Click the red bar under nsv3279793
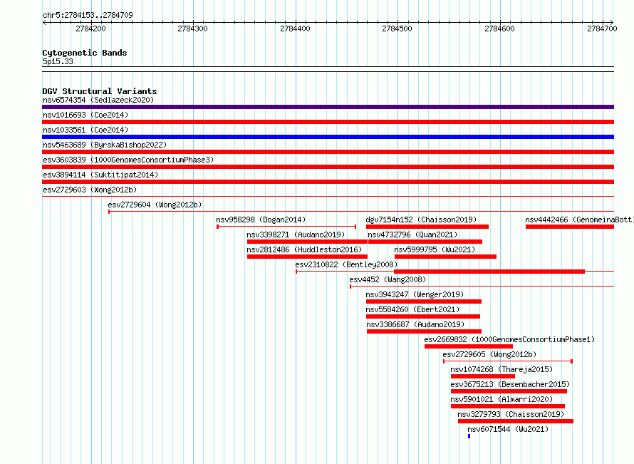The height and width of the screenshot is (464, 634). 516,421
